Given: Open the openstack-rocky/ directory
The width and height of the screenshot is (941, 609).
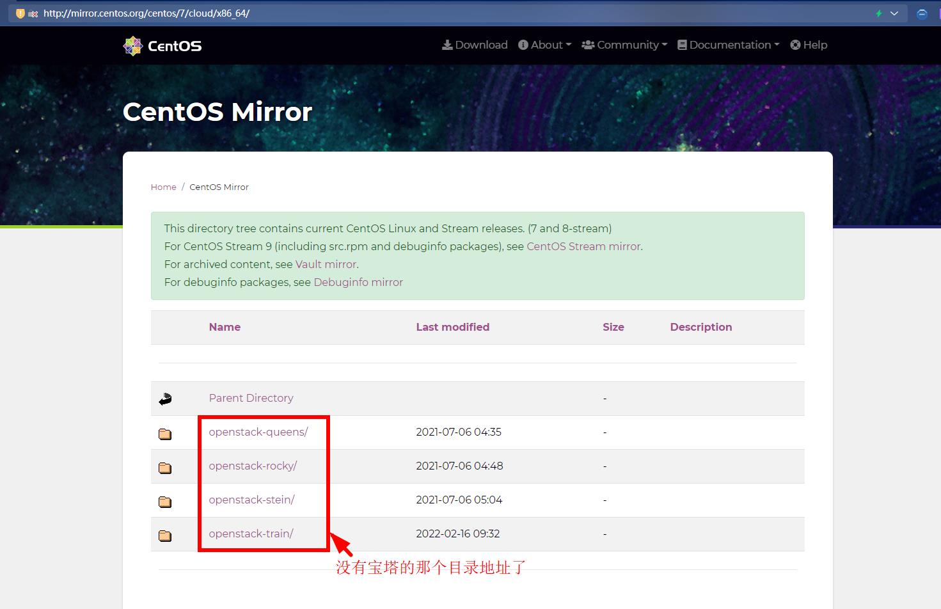Looking at the screenshot, I should tap(253, 466).
